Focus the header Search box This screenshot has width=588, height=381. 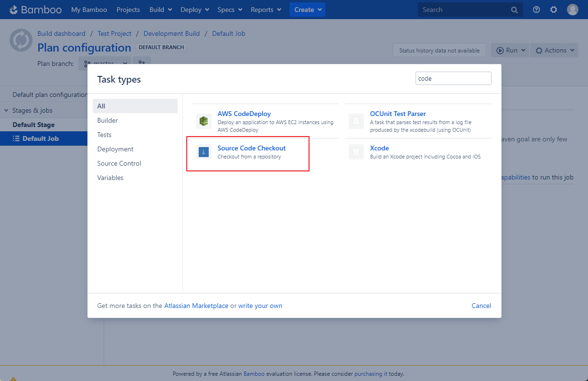pos(470,10)
